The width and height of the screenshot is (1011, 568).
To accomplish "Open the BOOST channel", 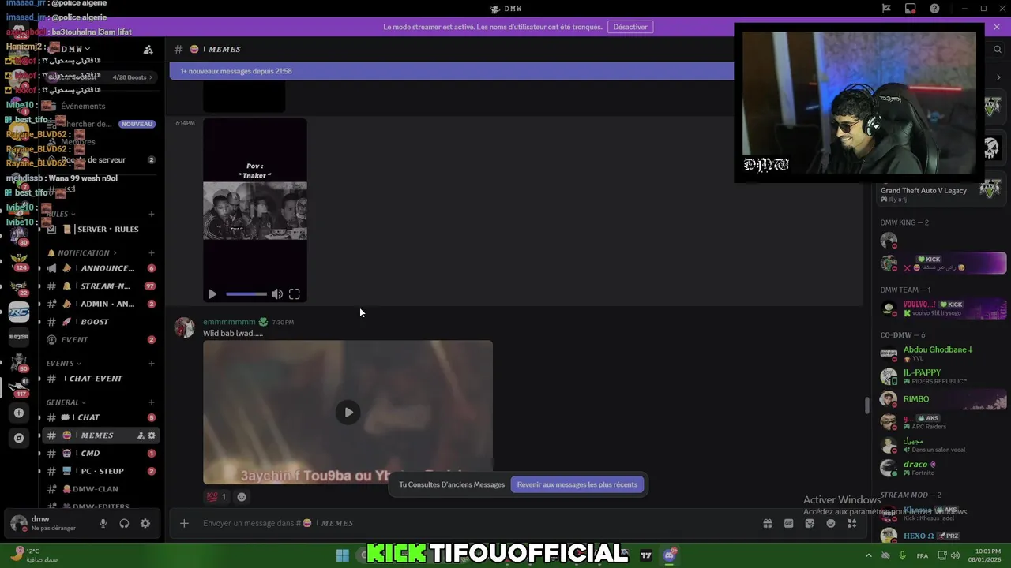I will (100, 322).
